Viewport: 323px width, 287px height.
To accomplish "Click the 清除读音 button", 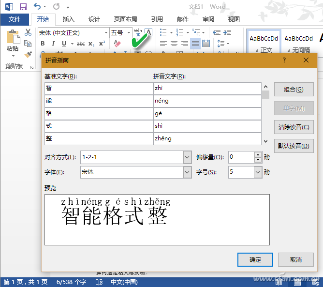I will coord(294,127).
